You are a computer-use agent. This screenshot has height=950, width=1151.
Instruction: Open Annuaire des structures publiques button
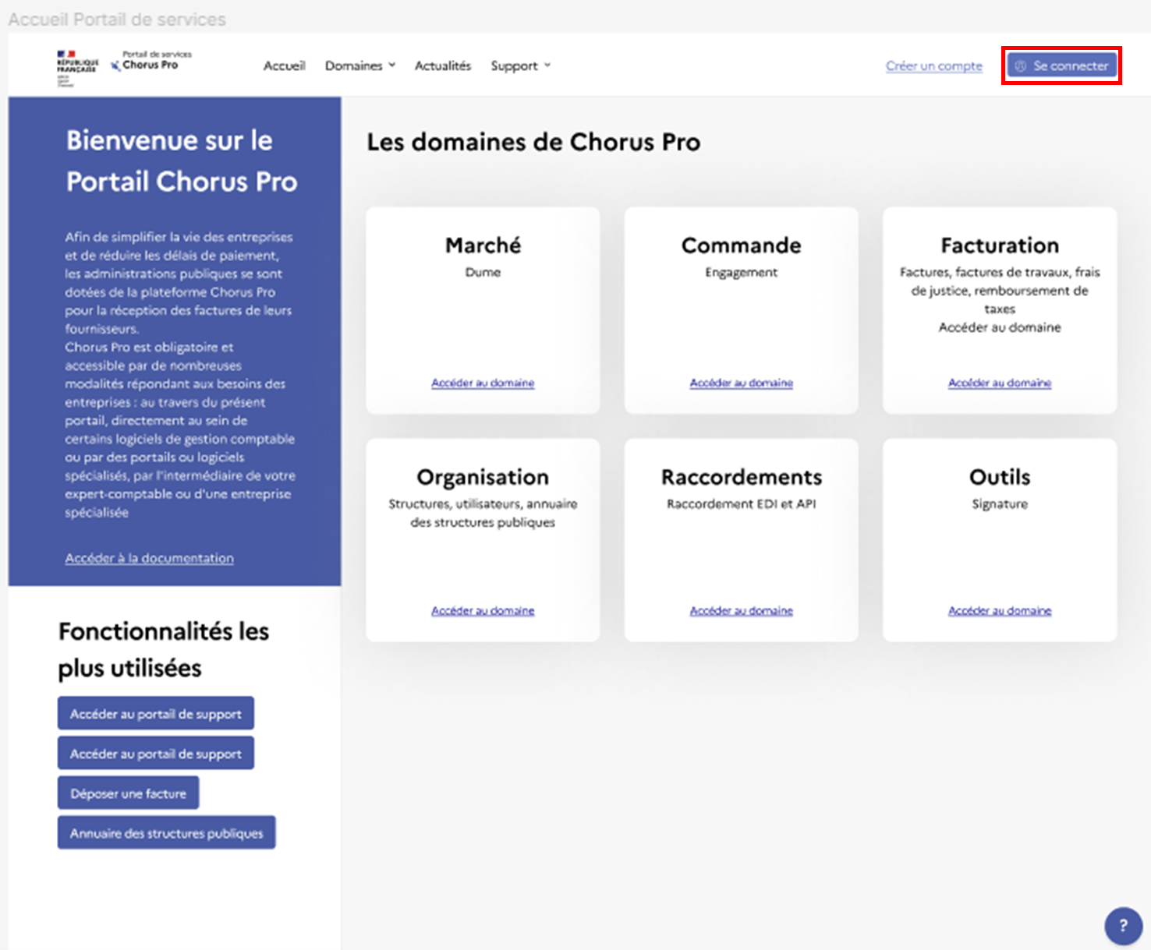(167, 832)
